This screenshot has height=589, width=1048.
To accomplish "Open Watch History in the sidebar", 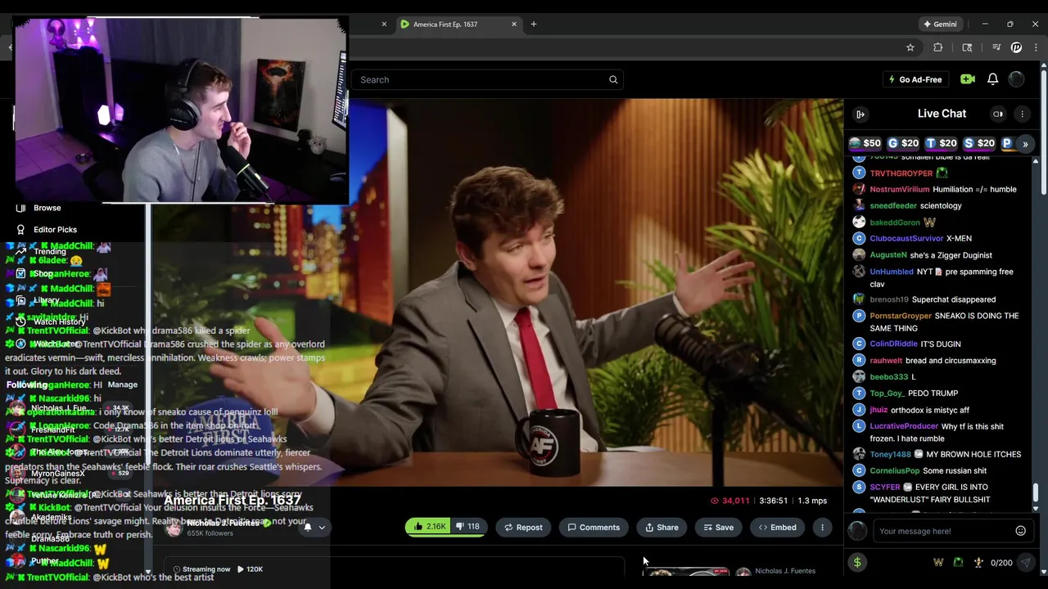I will [x=59, y=321].
